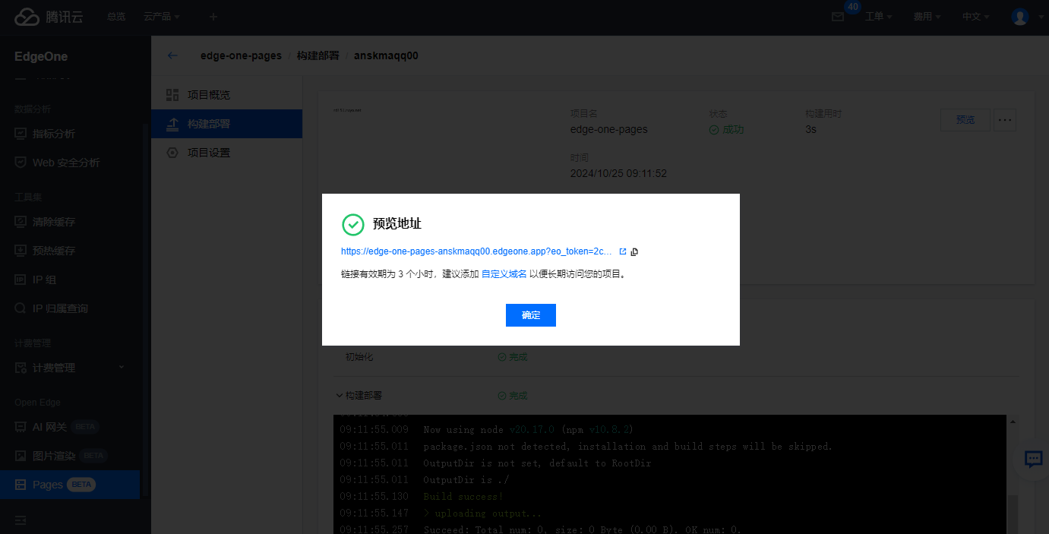Open the three-dot more options button
1049x534 pixels.
tap(1005, 120)
